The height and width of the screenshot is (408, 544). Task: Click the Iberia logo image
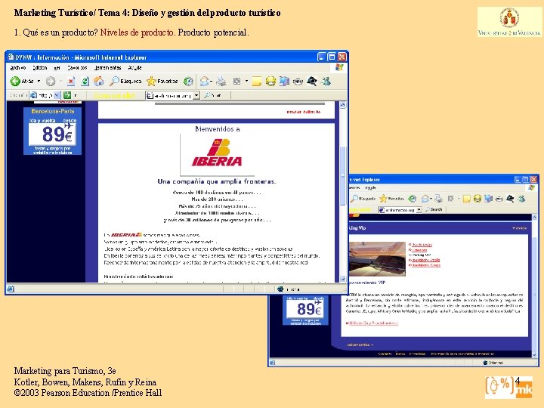(x=217, y=153)
